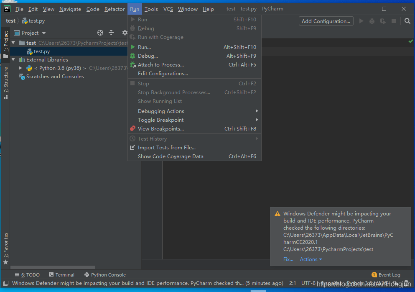Close the open Run menu header
Image resolution: width=415 pixels, height=292 pixels.
(135, 9)
